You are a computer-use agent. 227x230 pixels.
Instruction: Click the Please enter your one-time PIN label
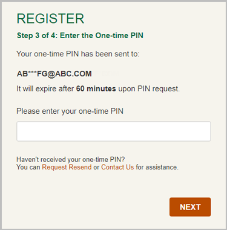[70, 111]
